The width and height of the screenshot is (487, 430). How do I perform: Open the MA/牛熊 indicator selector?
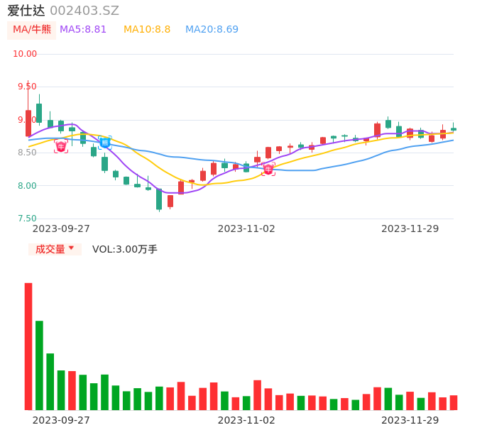(32, 30)
